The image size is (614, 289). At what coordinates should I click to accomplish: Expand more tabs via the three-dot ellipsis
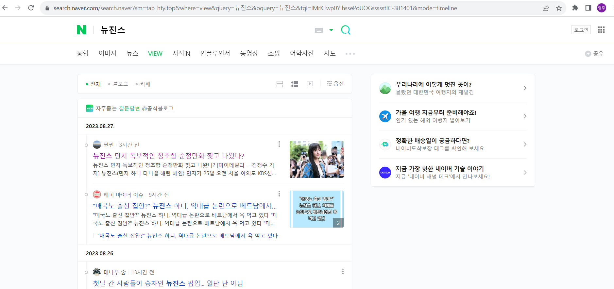pos(350,54)
